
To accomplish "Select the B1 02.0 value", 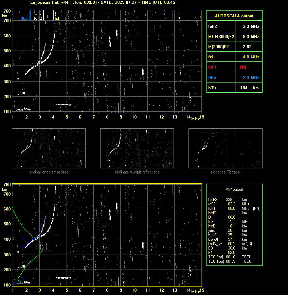I will [x=232, y=253].
